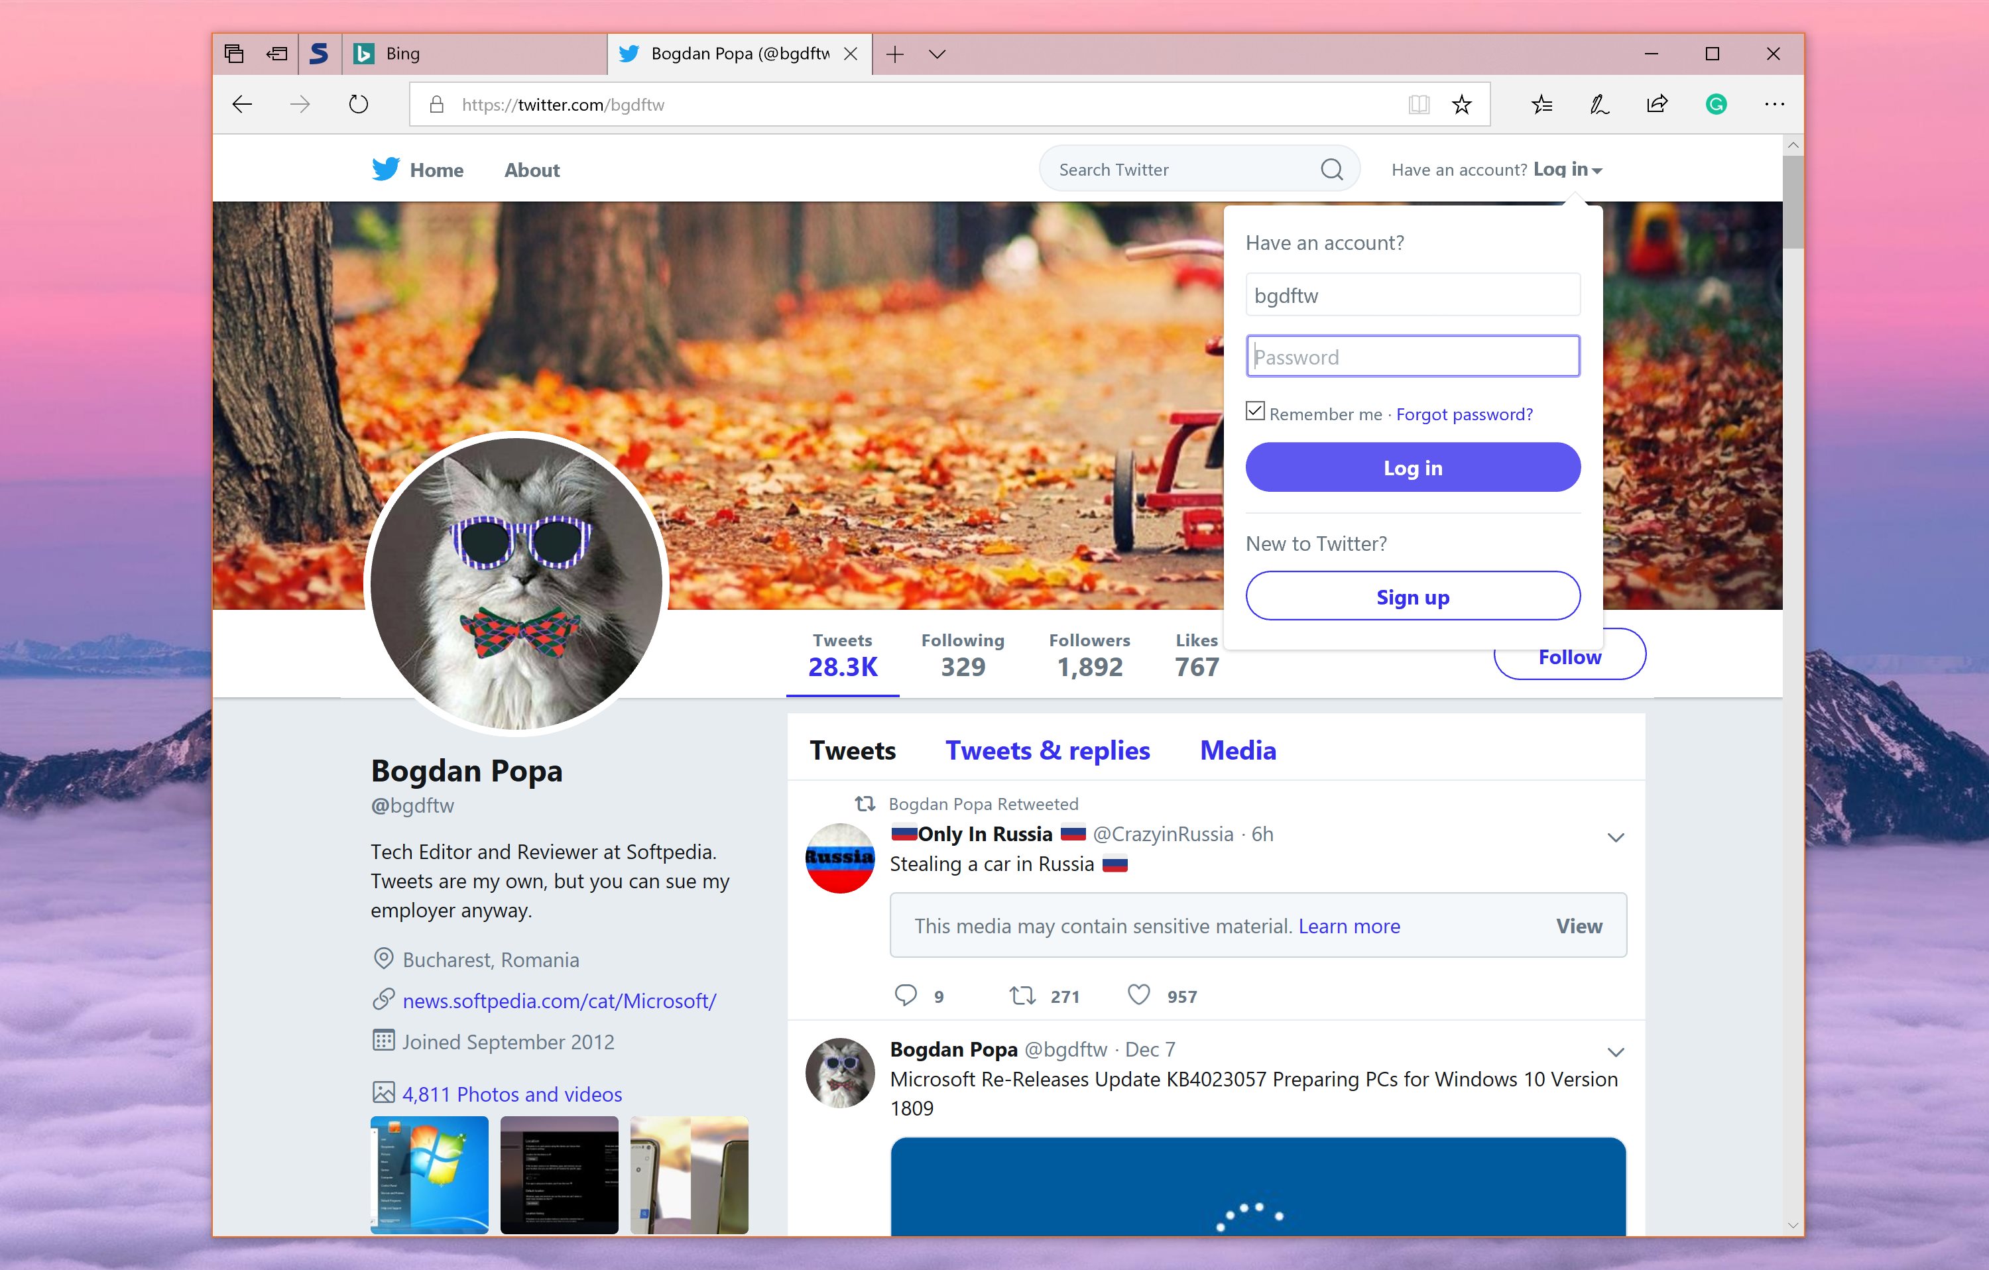
Task: Click the page scrollbar thumb
Action: (1792, 202)
